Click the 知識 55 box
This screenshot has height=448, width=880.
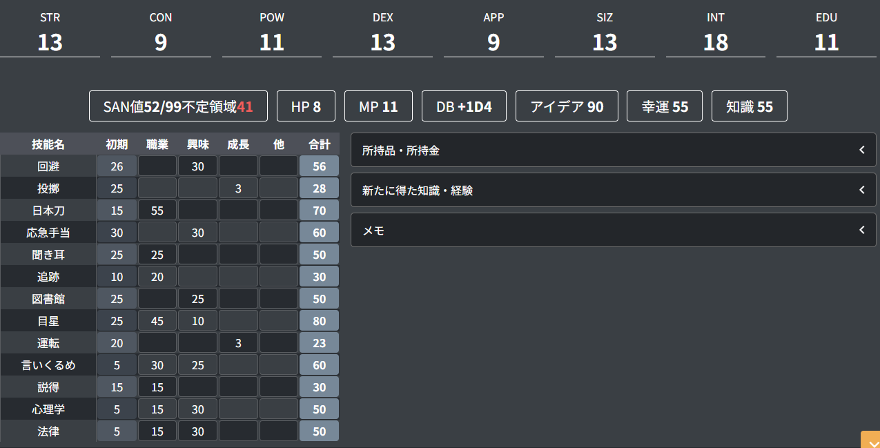749,106
